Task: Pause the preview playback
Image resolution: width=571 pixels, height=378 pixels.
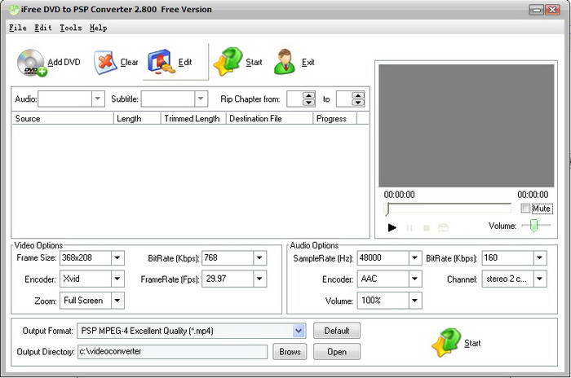Action: tap(409, 228)
